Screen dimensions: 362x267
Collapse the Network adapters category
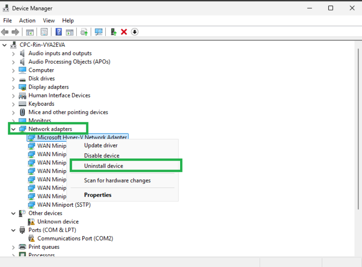(x=13, y=129)
